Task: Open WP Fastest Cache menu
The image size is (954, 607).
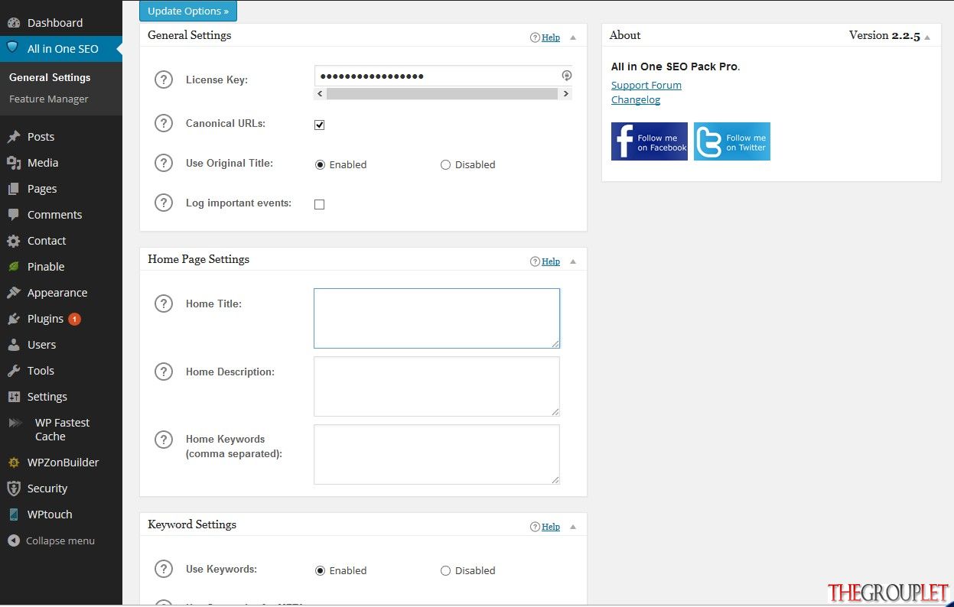Action: click(x=61, y=430)
